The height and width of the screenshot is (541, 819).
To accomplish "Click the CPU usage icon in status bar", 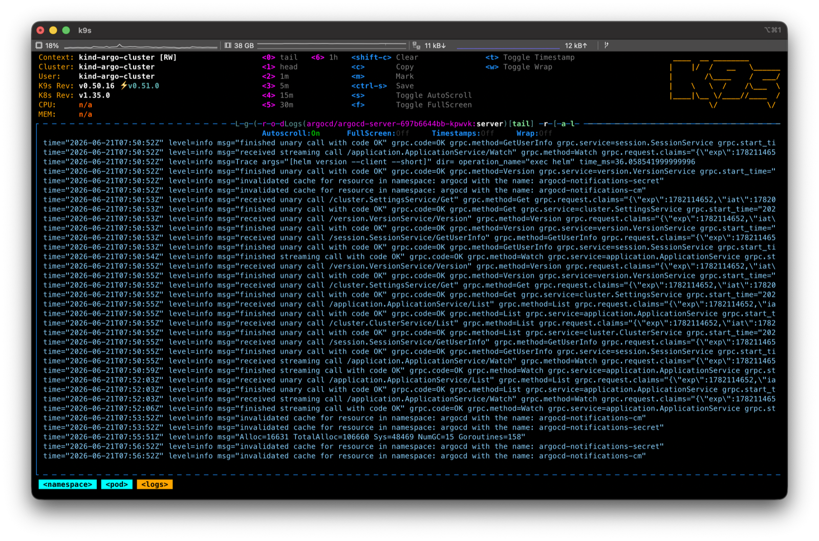I will [39, 46].
